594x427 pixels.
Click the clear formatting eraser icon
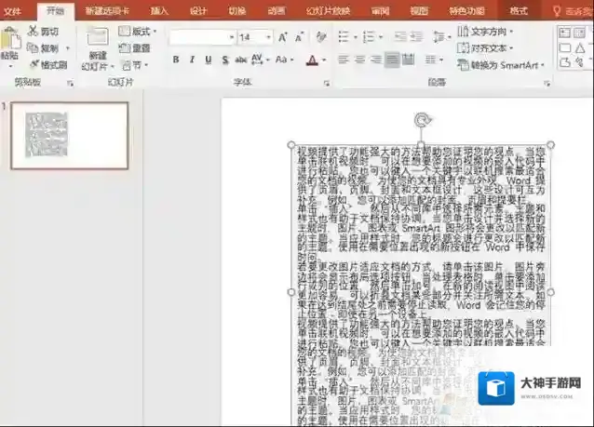(x=319, y=37)
